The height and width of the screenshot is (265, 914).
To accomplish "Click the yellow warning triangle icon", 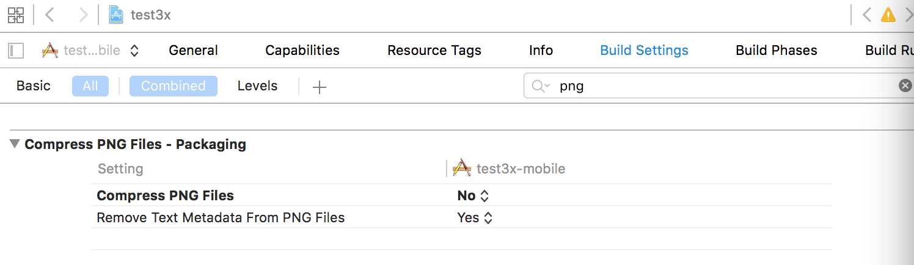I will tap(888, 15).
